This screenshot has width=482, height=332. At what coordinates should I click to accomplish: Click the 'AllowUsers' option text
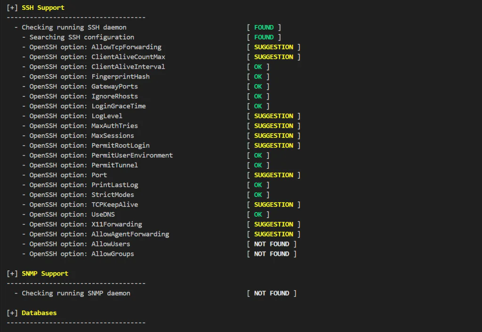[x=111, y=244]
